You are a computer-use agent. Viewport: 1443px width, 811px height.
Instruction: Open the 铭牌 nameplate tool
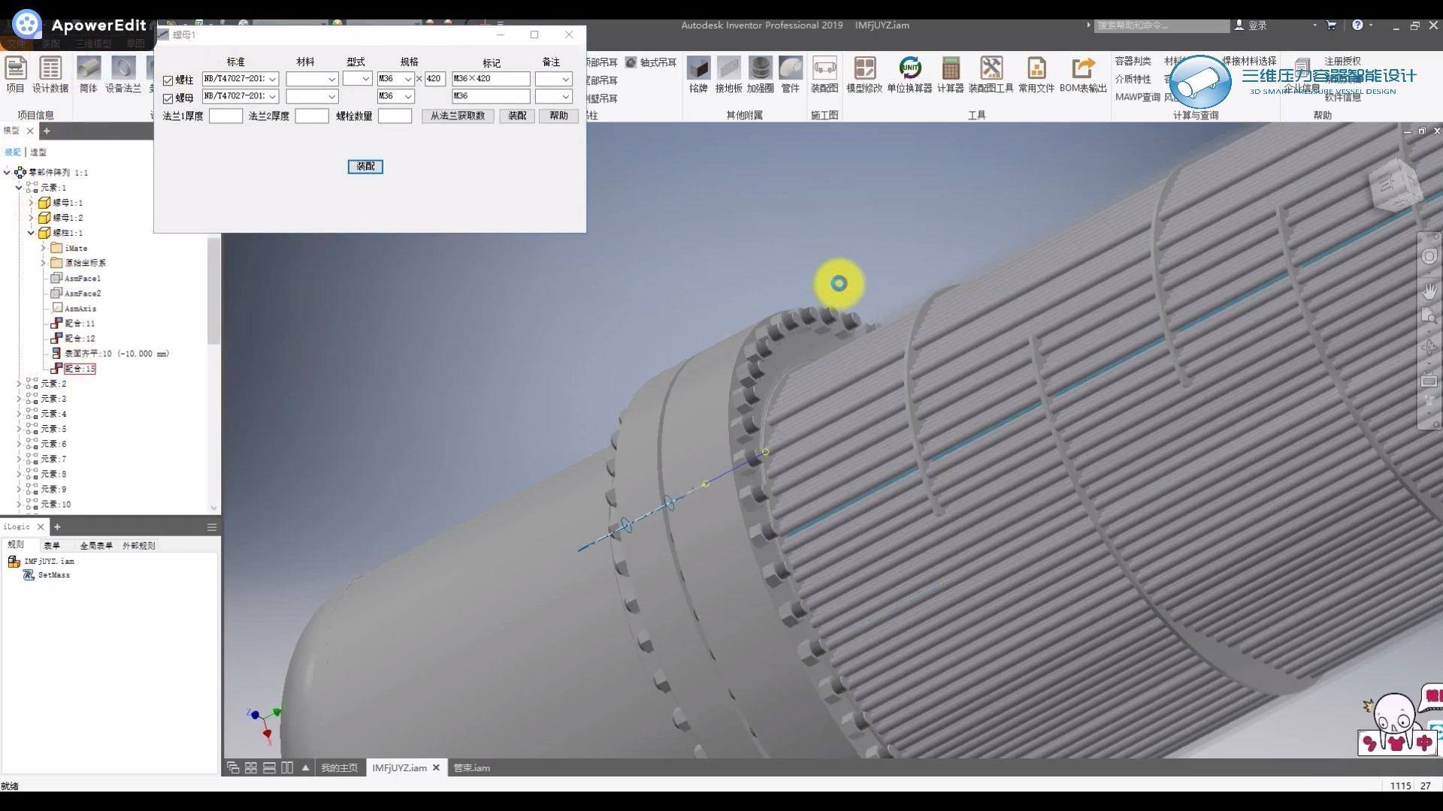698,75
